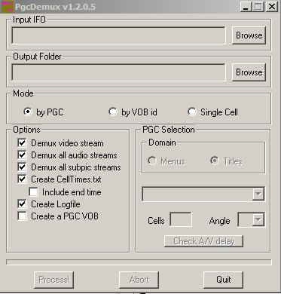
Task: Quit the application
Action: point(224,280)
